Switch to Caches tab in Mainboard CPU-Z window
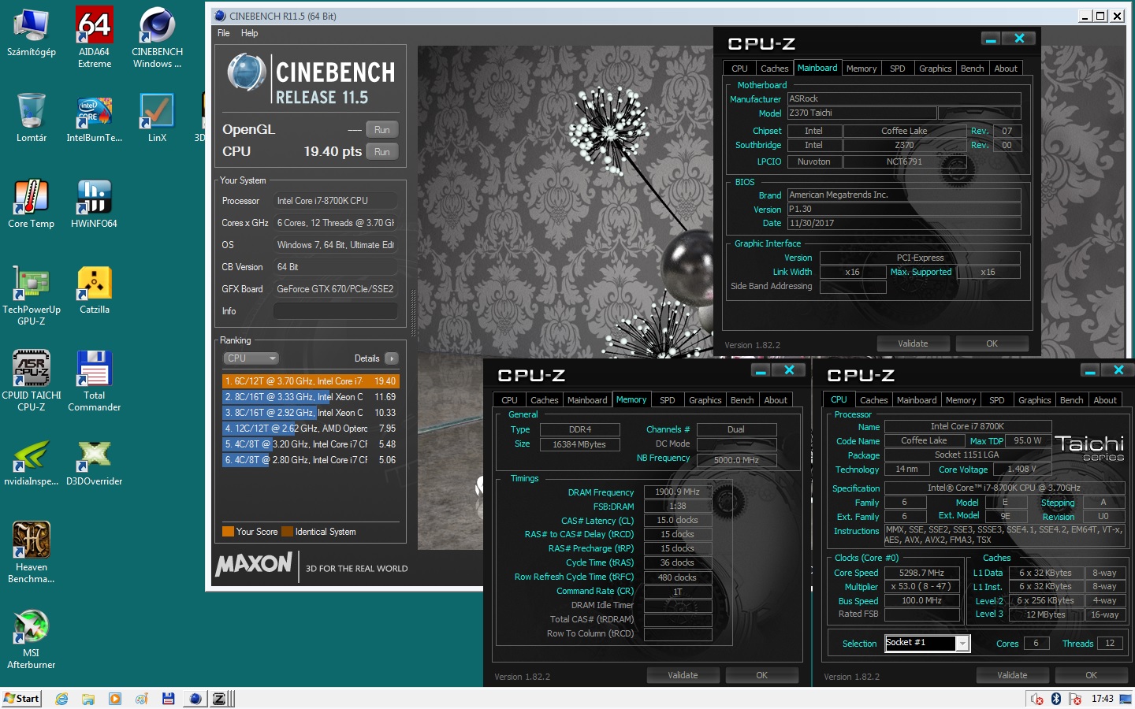 [774, 69]
